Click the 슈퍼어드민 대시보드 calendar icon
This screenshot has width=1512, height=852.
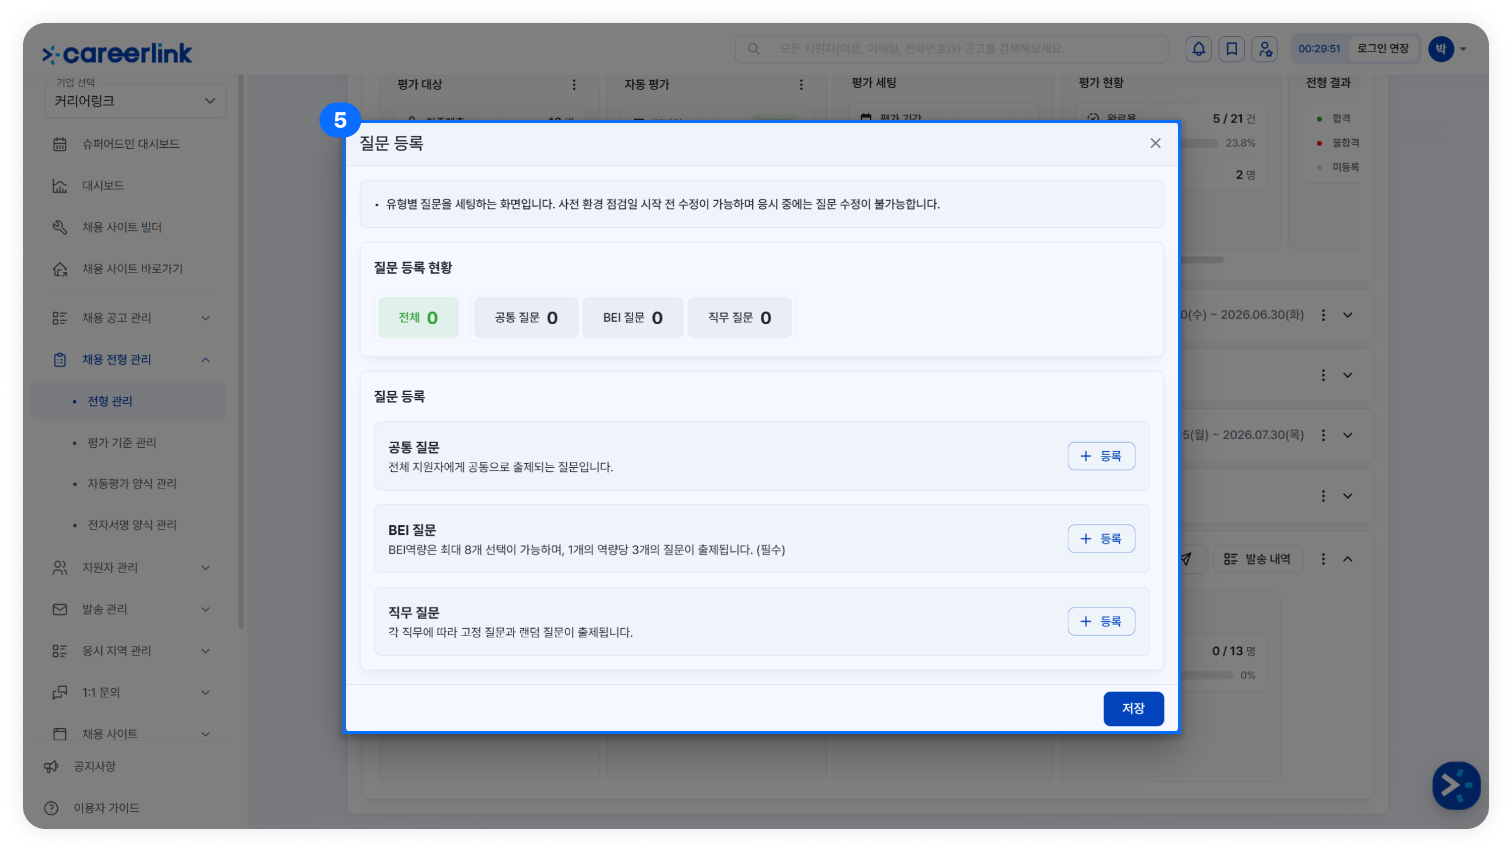[60, 144]
